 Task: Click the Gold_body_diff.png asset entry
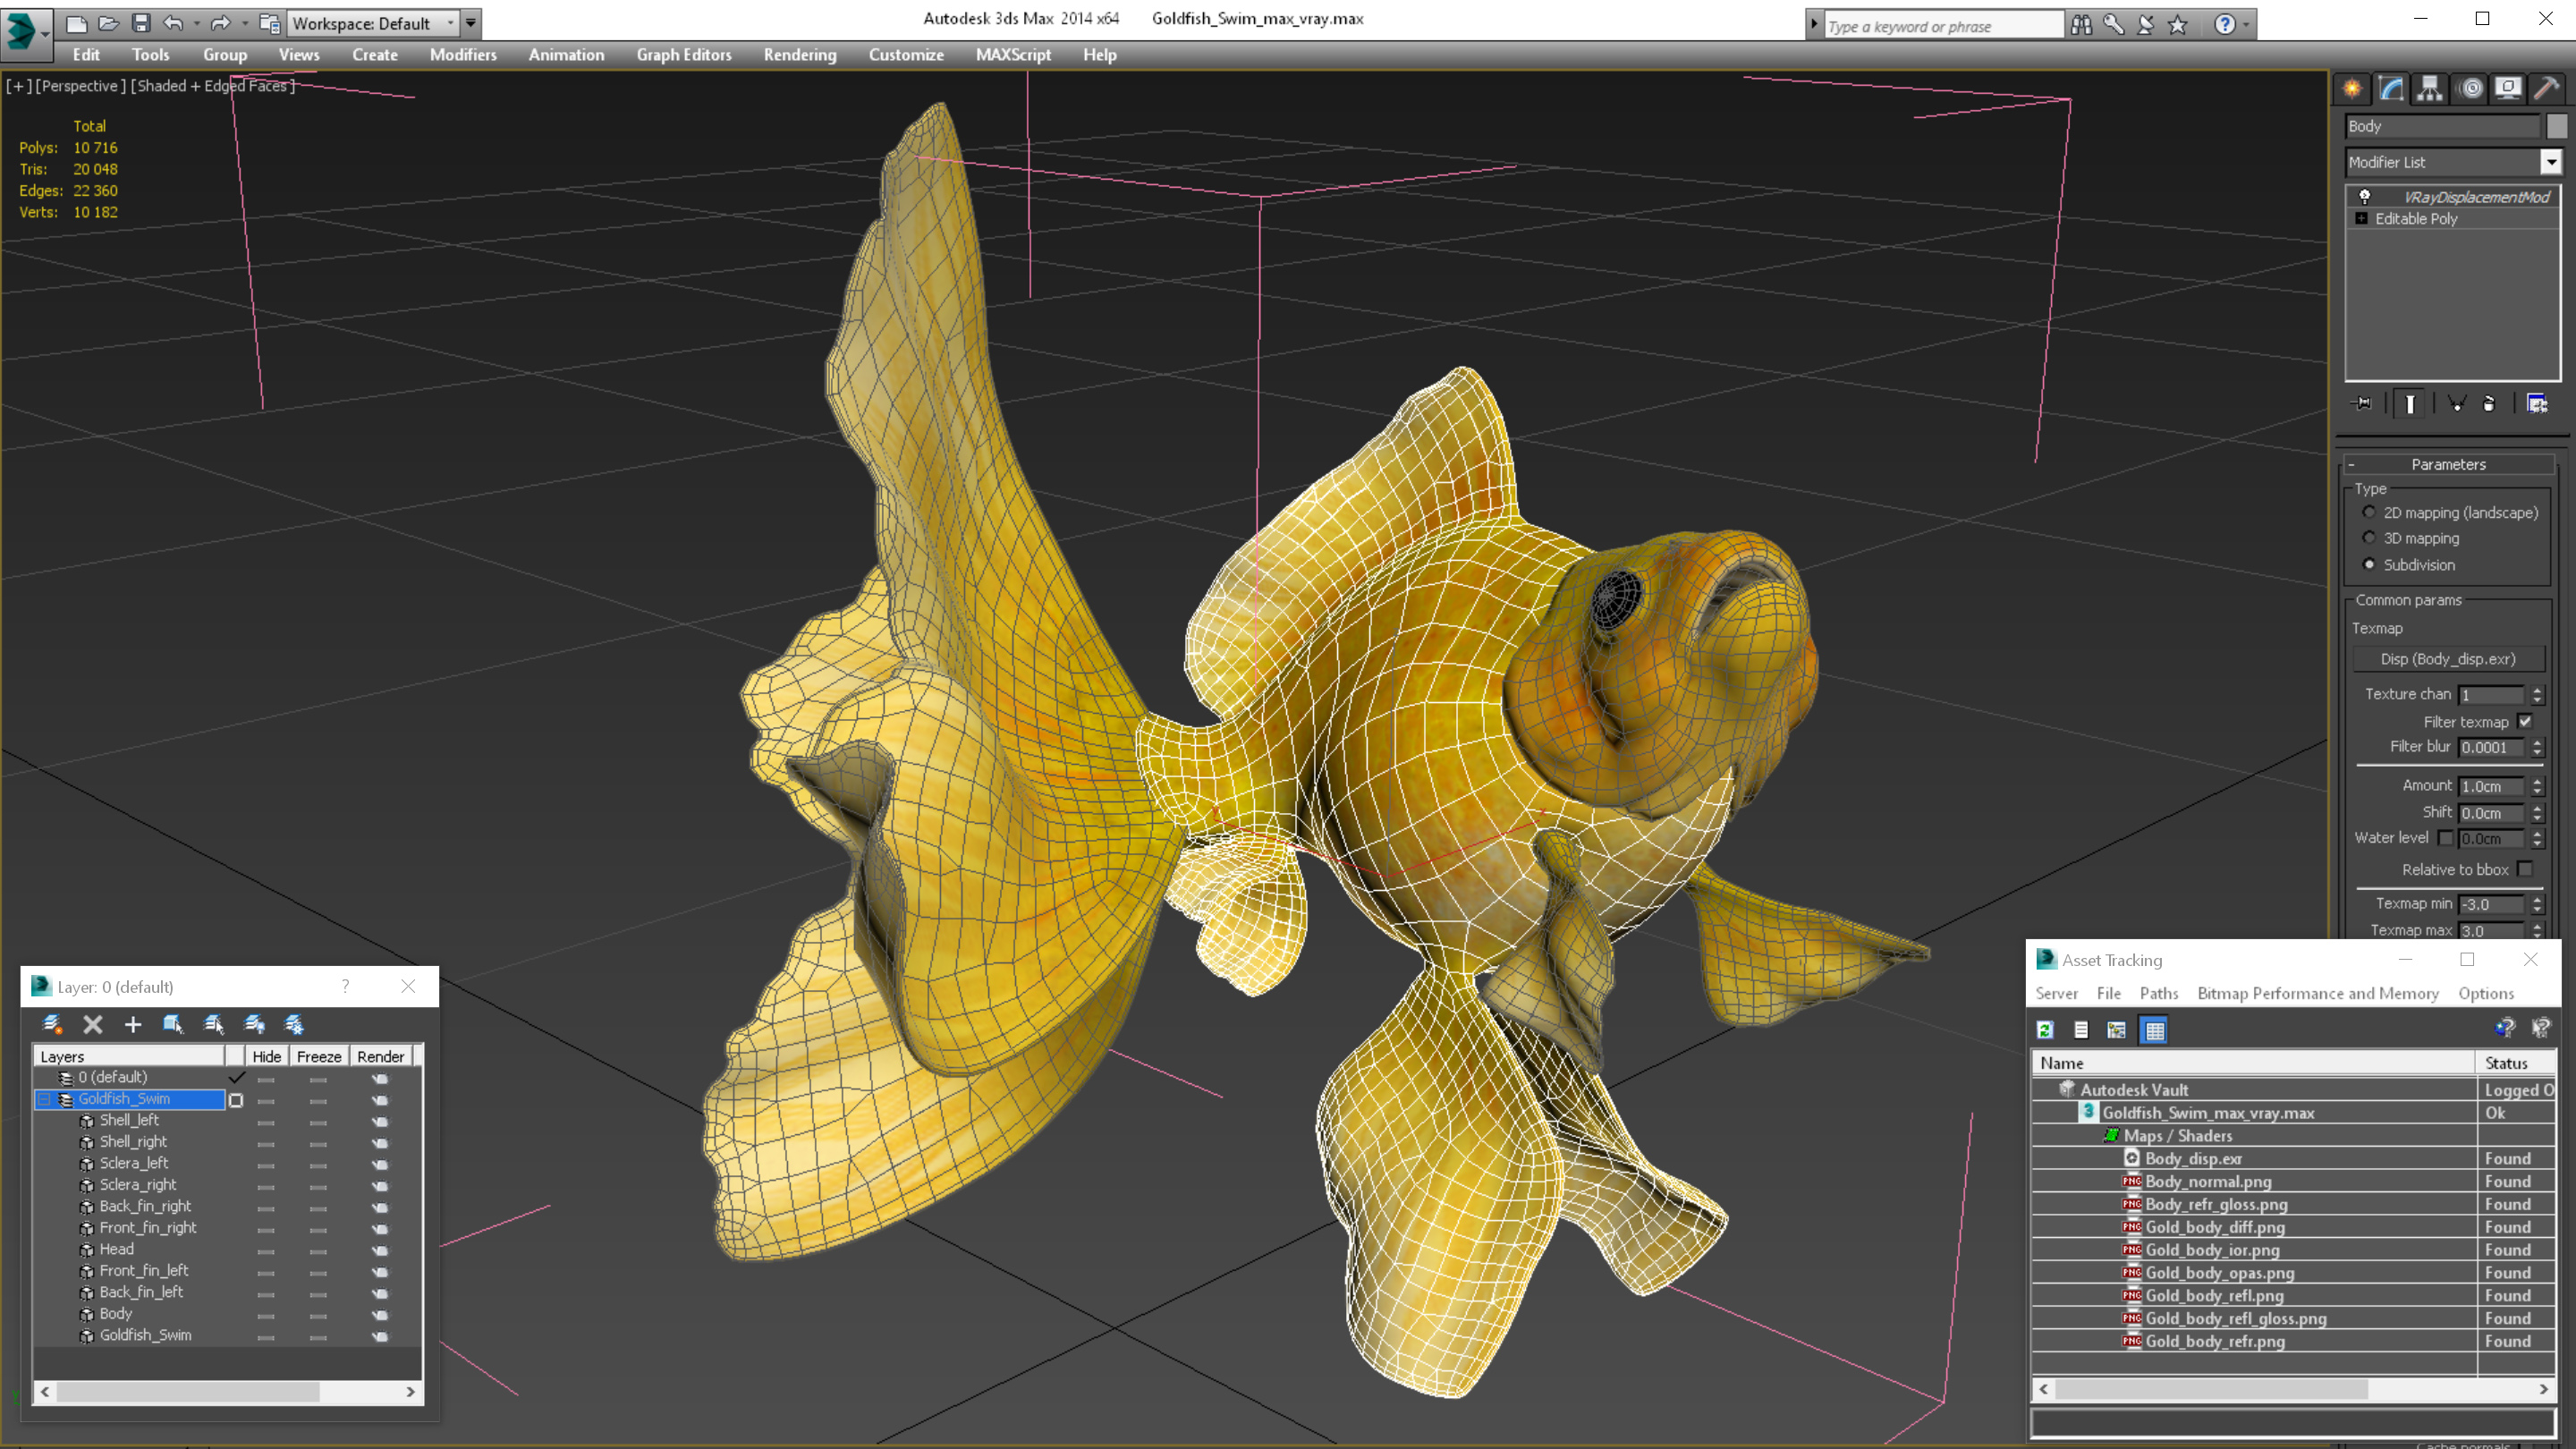[x=2212, y=1226]
